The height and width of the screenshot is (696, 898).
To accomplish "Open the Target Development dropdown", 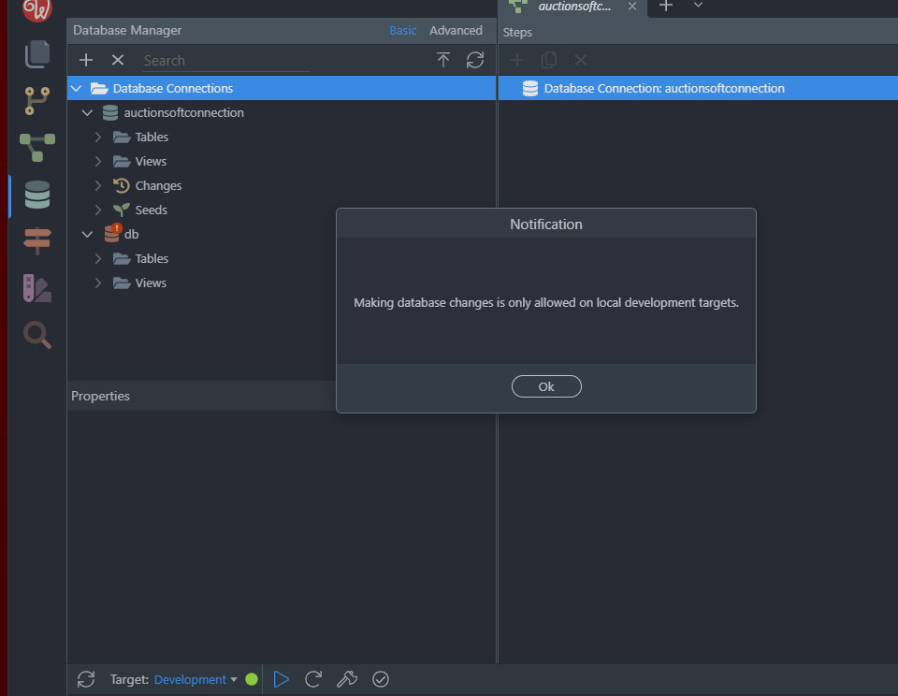I will point(196,679).
